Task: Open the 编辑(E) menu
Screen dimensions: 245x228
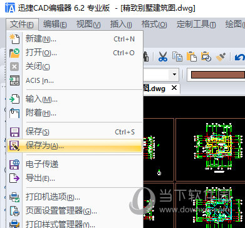Action: 55,24
